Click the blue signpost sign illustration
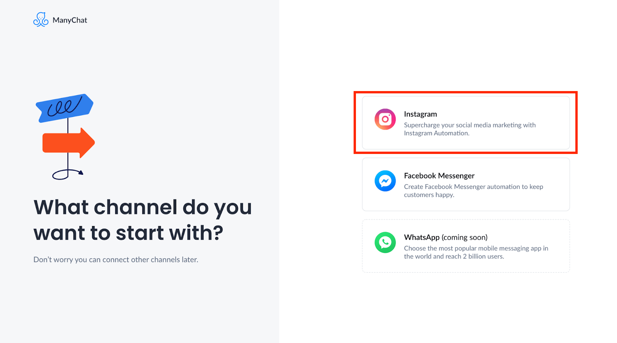Viewport: 617px width, 343px height. click(x=64, y=108)
